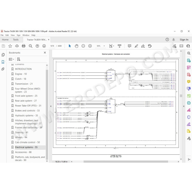Open Export PDF tool in right pane
Viewport: 192px width, 192px height.
coord(189,61)
